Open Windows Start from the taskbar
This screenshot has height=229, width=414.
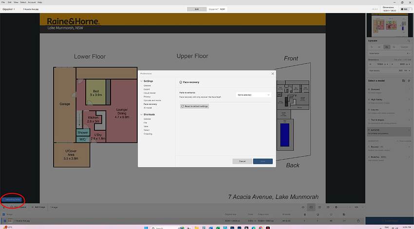click(153, 227)
